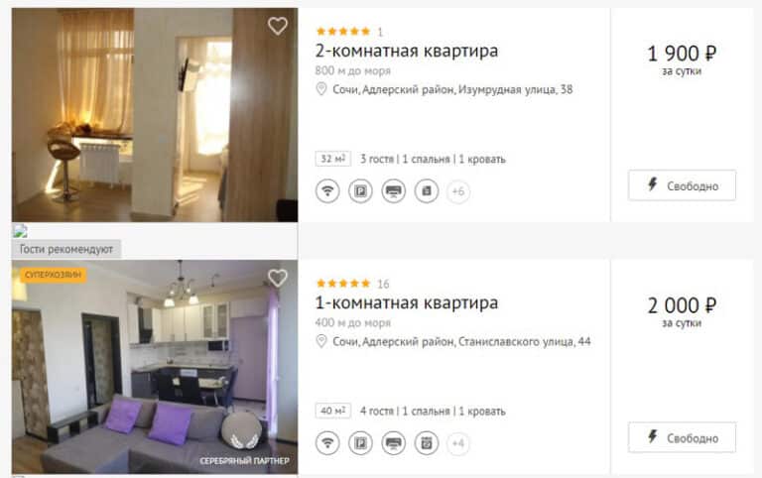Click the Гости рекомендуют badge

tap(66, 249)
